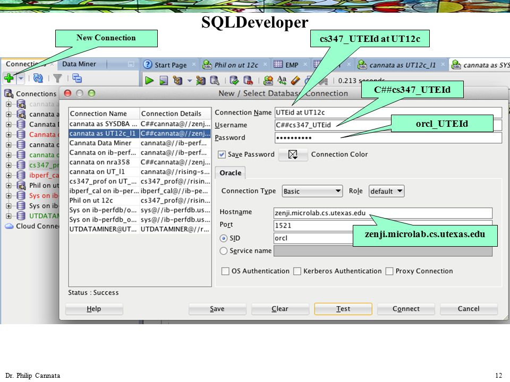
Task: Expand the UTDATAM connection node
Action: pos(9,216)
